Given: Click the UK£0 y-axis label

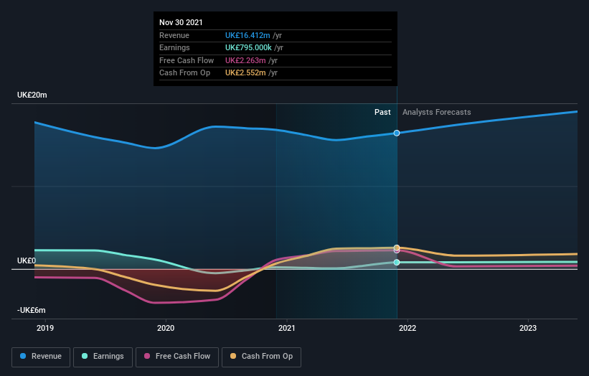Looking at the screenshot, I should click(x=27, y=260).
